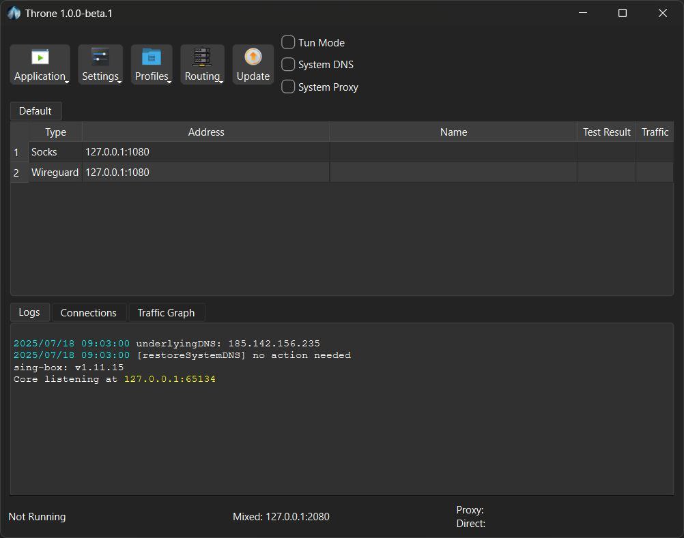Viewport: 684px width, 538px height.
Task: Maximize the Throne window
Action: pos(622,13)
